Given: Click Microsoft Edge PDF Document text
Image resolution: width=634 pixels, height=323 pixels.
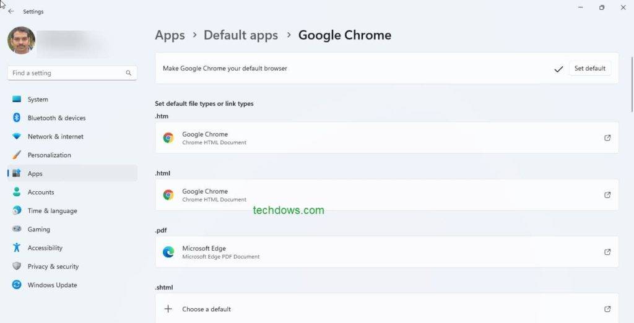Looking at the screenshot, I should coord(221,257).
